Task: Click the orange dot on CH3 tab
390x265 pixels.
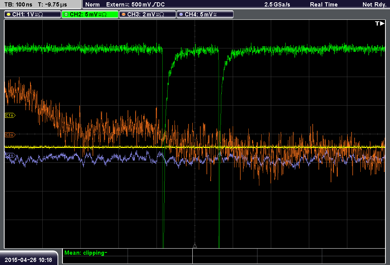Action: click(124, 14)
